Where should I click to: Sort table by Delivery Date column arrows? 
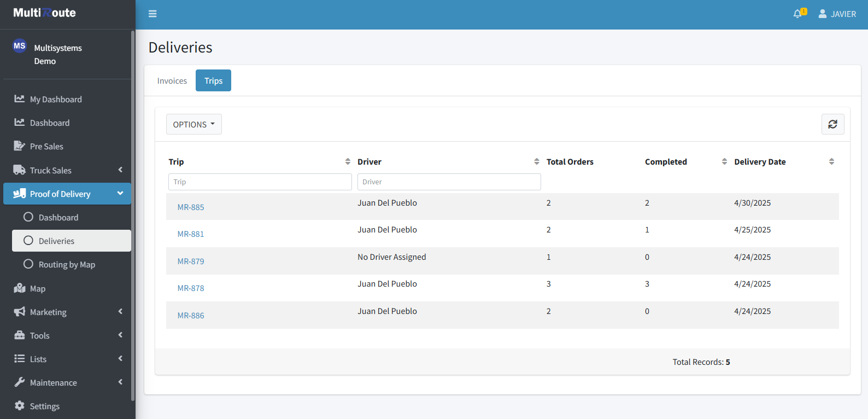point(831,161)
